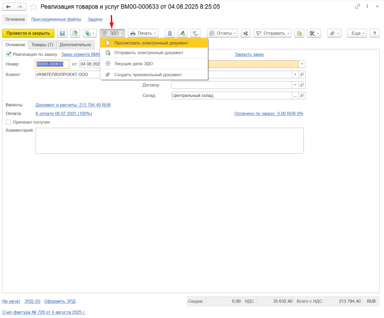This screenshot has width=384, height=318.
Task: Untick the Реализация по заказу checkbox
Action: 9,54
